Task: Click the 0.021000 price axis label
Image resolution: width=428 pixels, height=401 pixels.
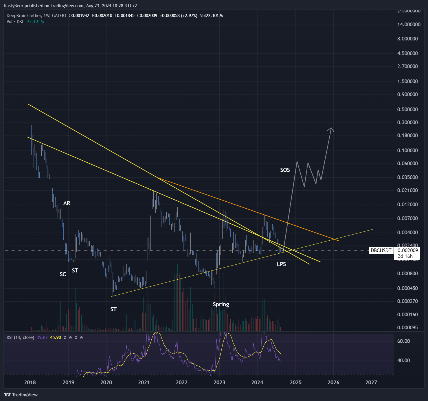Action: coord(408,190)
